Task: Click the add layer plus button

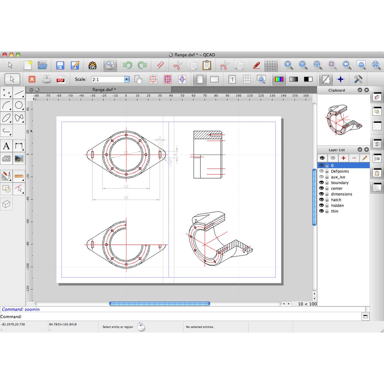Action: 343,158
